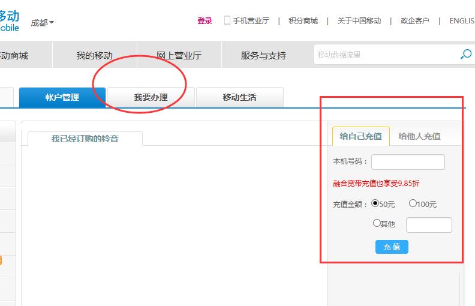The width and height of the screenshot is (475, 306).
Task: Open 服务与支持 navigation menu
Action: coord(263,55)
